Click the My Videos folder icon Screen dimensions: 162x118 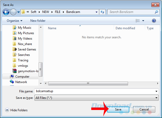click(15, 38)
